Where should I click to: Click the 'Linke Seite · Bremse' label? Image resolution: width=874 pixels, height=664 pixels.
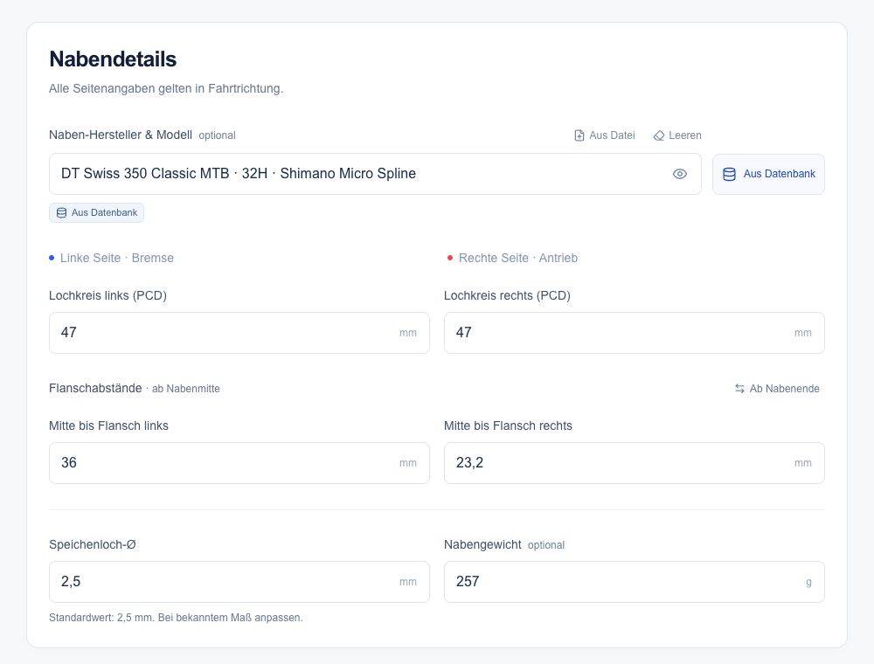click(x=117, y=258)
